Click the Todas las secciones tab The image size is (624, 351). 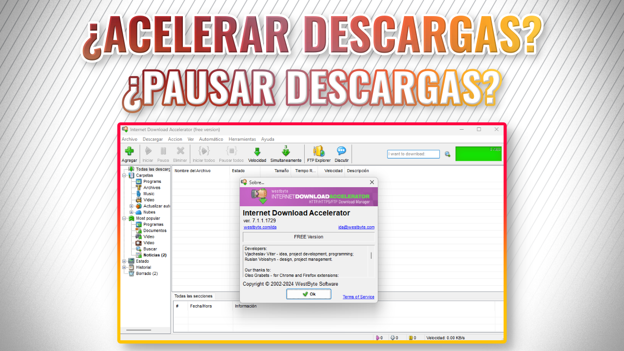193,296
